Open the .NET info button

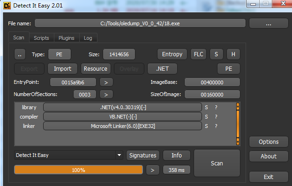[x=162, y=69]
